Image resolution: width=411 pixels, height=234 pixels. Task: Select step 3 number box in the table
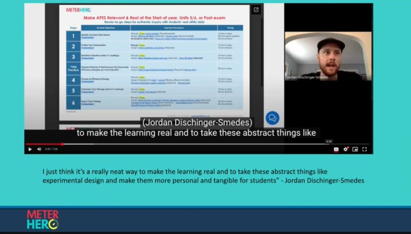click(73, 57)
